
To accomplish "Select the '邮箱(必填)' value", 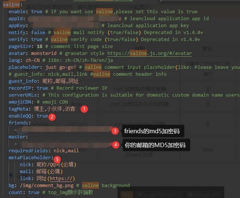I will click(49, 172).
